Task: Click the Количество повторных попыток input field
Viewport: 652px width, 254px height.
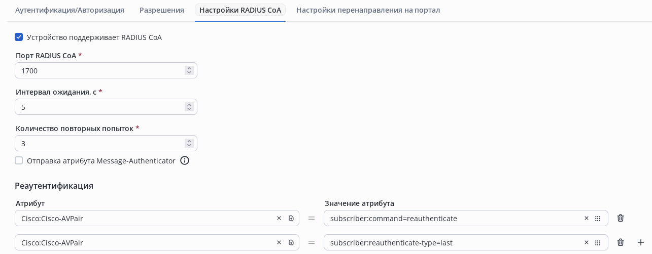Action: (x=99, y=143)
